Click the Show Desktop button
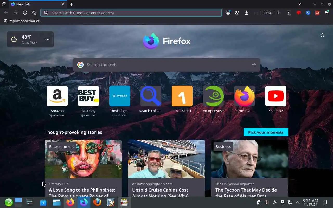Viewport: 333px width, 208px height. [x=325, y=202]
